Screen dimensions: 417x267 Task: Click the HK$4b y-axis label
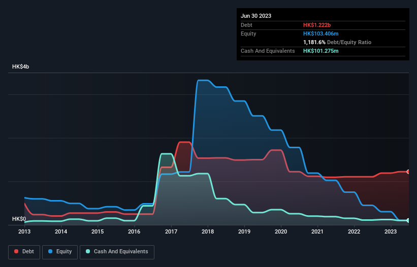pyautogui.click(x=20, y=66)
